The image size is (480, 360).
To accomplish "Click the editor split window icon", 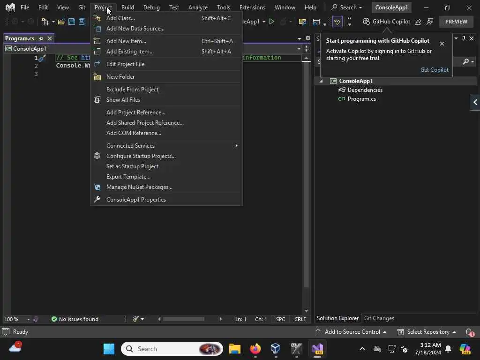I will point(307,49).
